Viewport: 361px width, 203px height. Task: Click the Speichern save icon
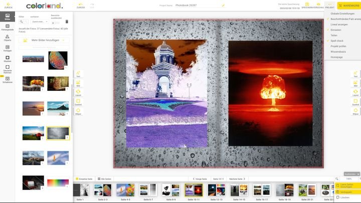pos(307,5)
